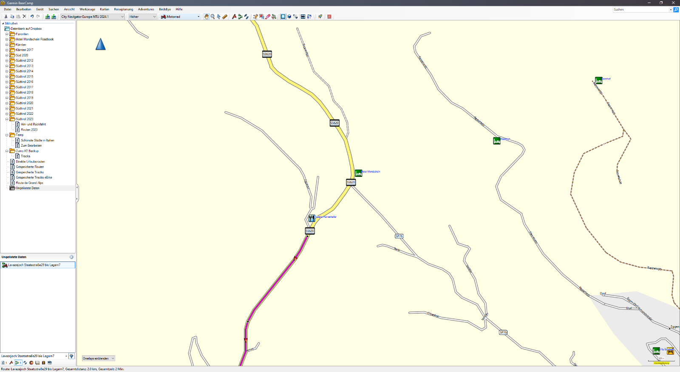Viewport: 680px width, 372px height.
Task: Click the Undo arrow icon
Action: [32, 17]
